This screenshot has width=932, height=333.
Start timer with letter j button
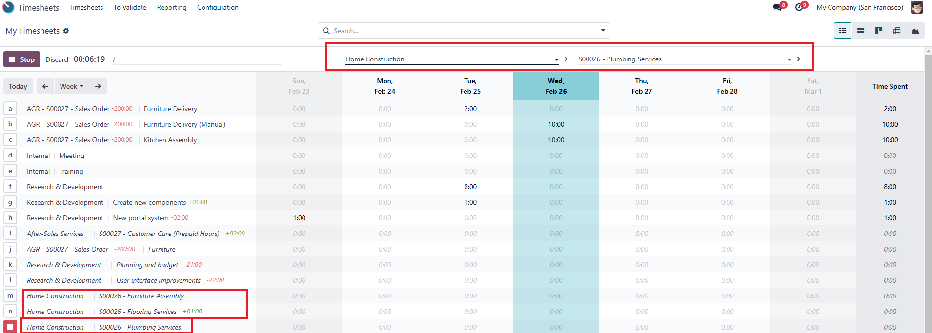click(10, 249)
